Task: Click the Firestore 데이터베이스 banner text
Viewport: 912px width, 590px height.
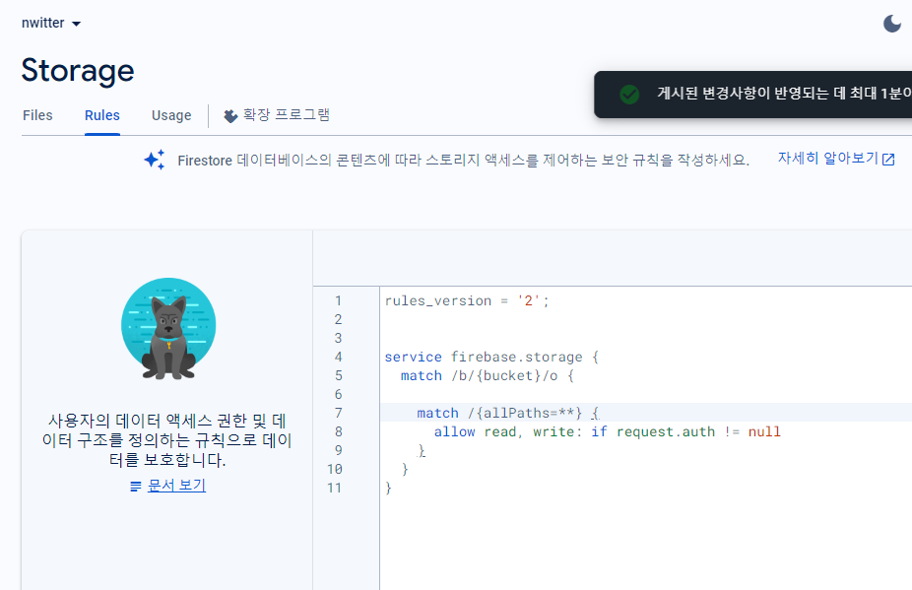Action: pyautogui.click(x=463, y=160)
